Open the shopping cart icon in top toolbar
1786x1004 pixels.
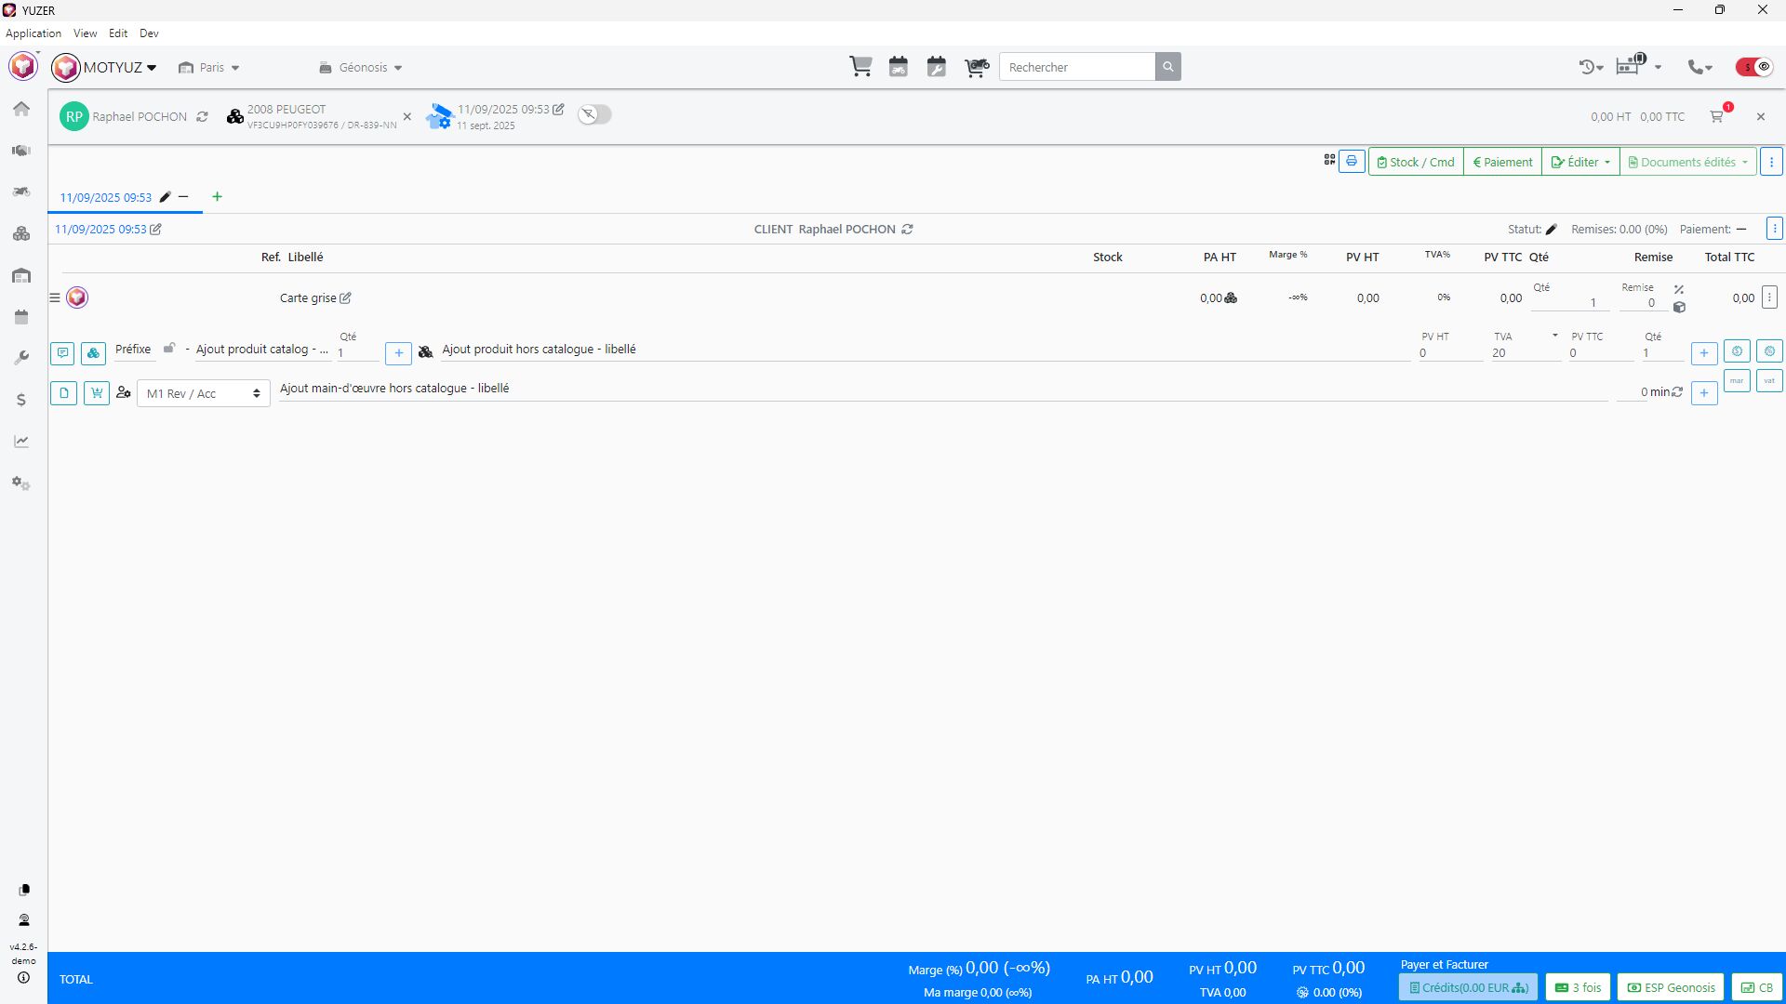click(x=860, y=67)
